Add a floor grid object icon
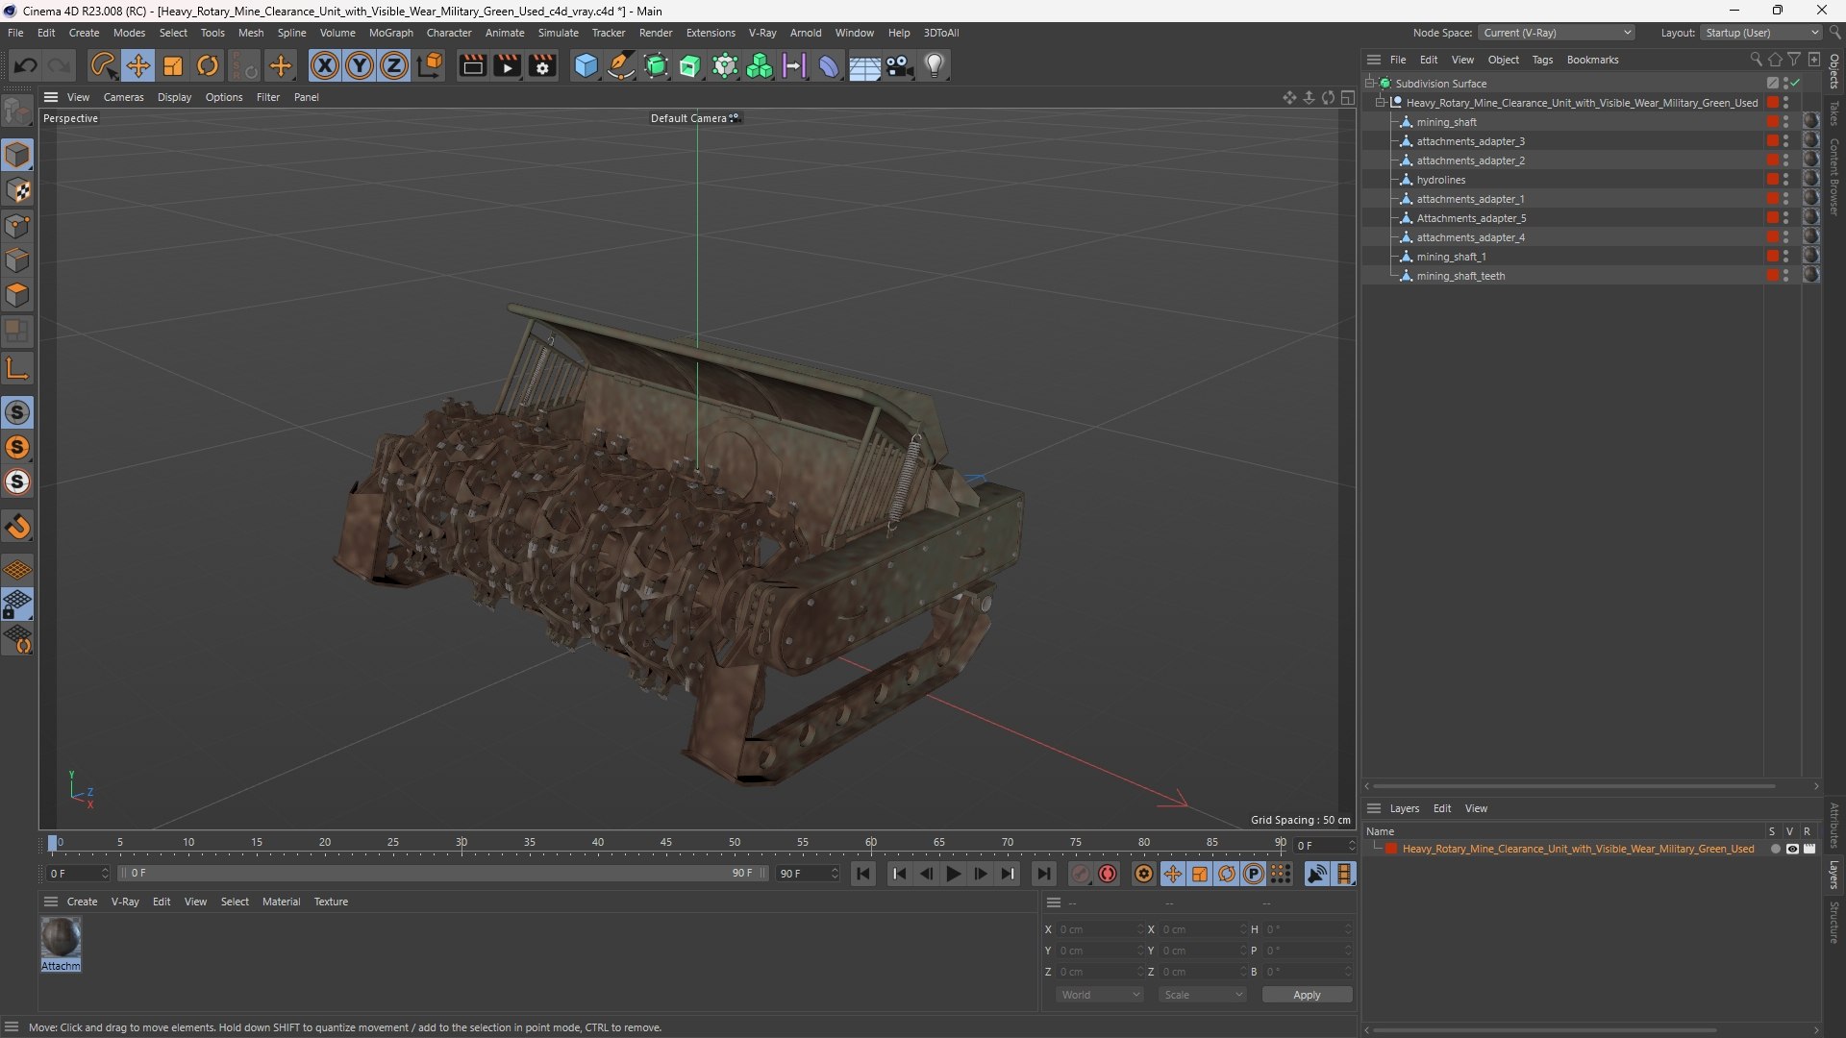 click(864, 65)
